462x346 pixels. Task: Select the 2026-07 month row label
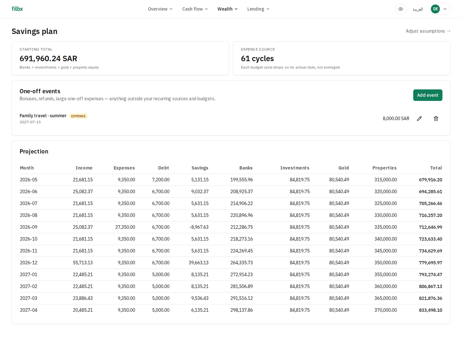click(29, 203)
